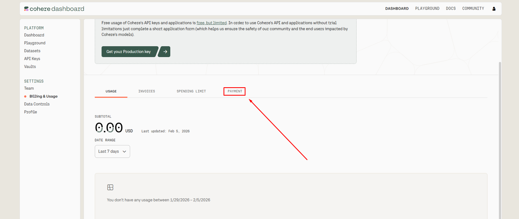
Task: Open Playground in the sidebar
Action: [x=35, y=43]
